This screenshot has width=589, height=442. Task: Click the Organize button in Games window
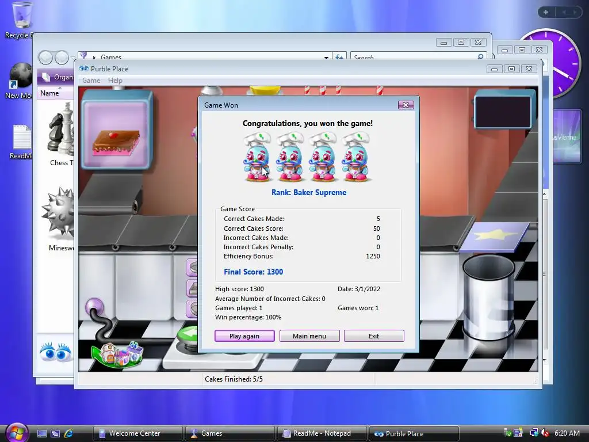[57, 77]
